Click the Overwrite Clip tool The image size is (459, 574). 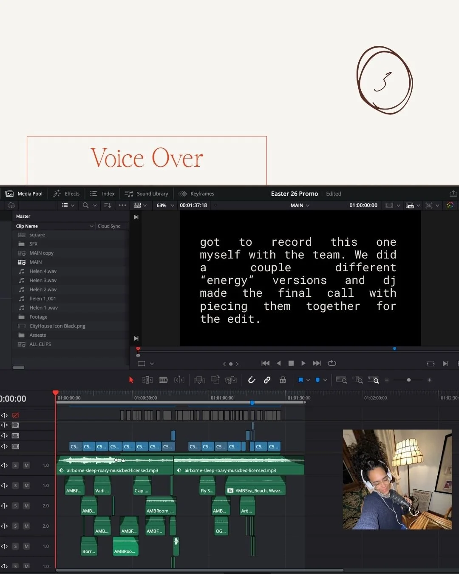pos(215,380)
